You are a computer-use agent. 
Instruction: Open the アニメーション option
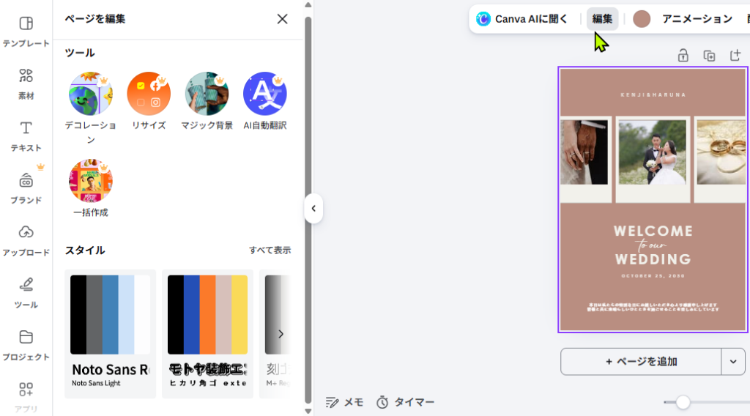pos(697,18)
